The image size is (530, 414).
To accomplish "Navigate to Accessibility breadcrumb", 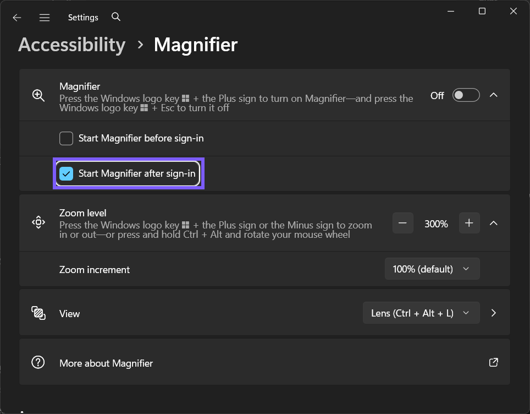I will [x=71, y=45].
